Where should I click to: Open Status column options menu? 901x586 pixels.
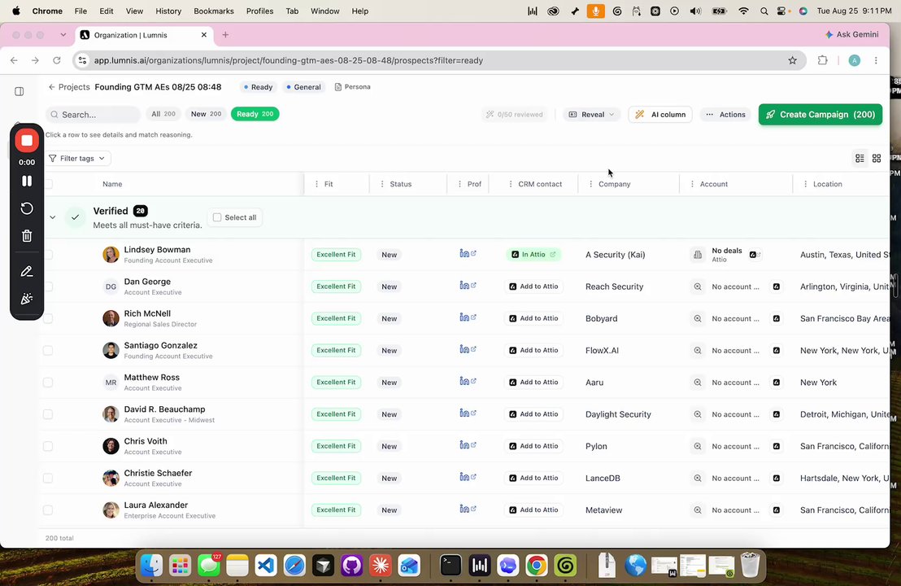382,184
